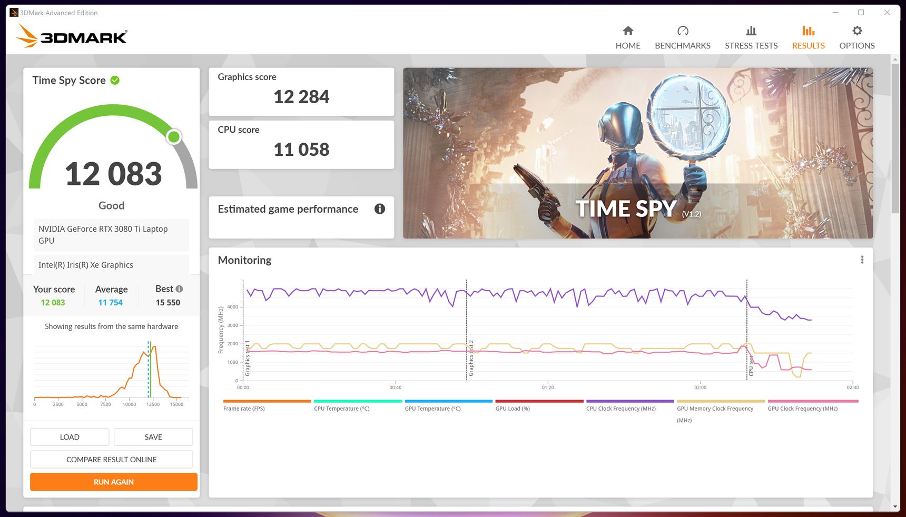This screenshot has height=517, width=906.
Task: Open OPTIONS via the gear icon
Action: click(x=857, y=31)
